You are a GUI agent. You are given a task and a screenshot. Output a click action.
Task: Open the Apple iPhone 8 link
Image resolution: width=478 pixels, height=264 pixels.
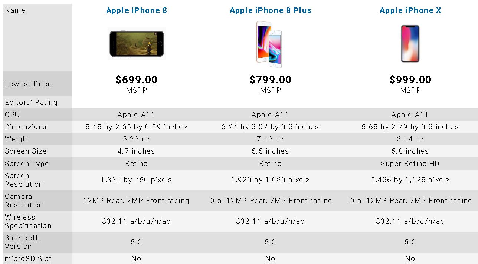[137, 10]
